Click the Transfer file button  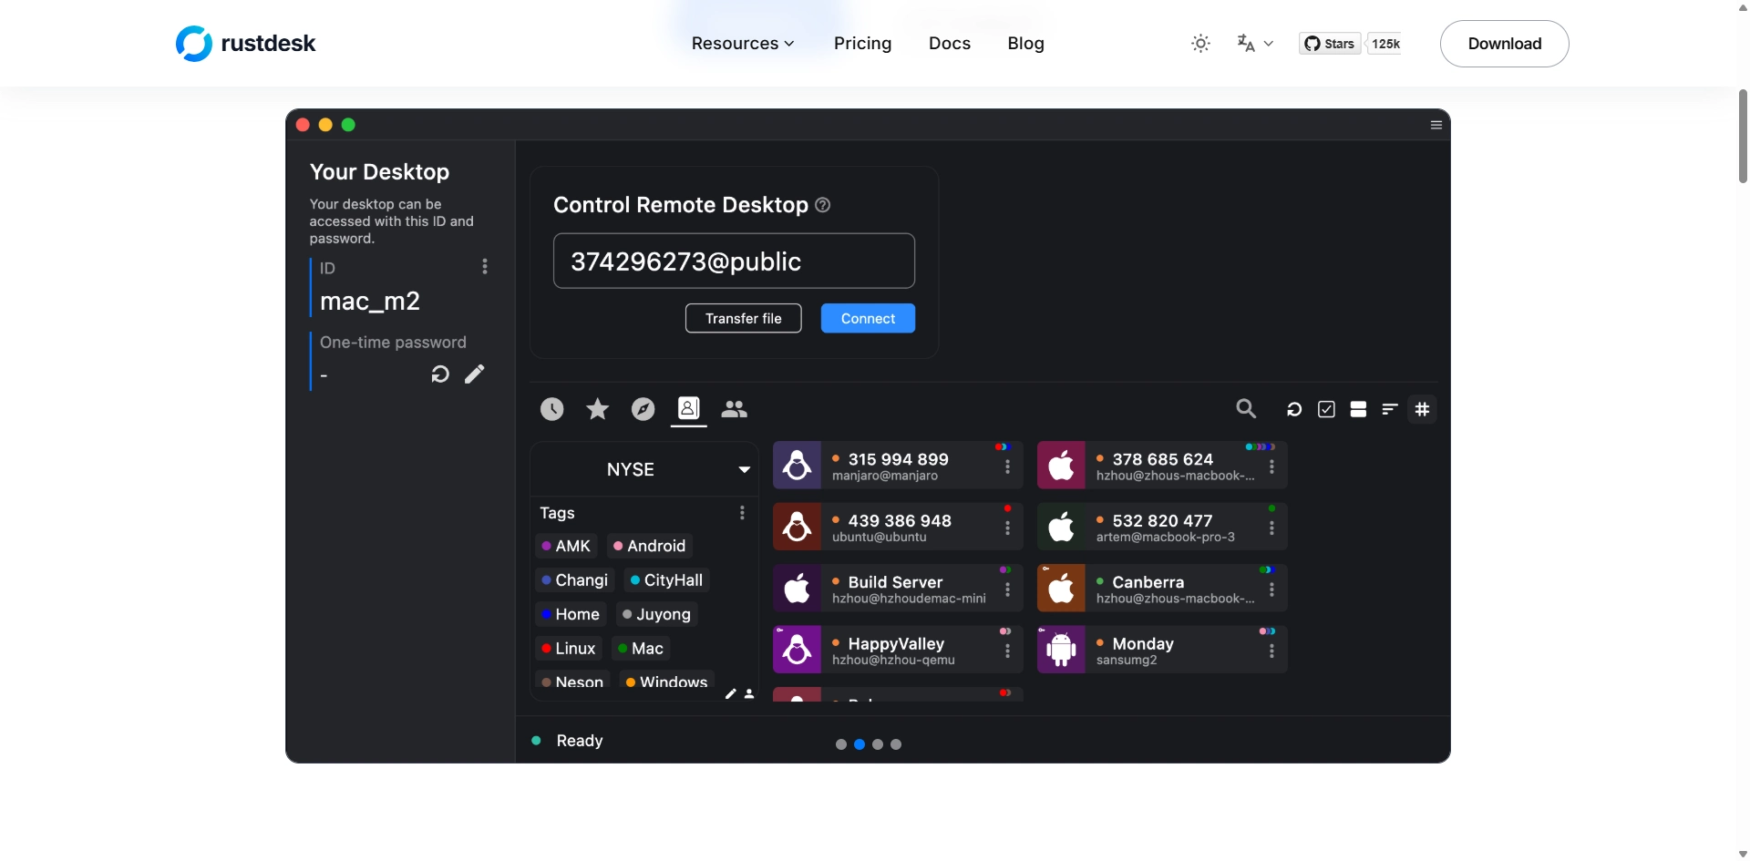(x=743, y=318)
